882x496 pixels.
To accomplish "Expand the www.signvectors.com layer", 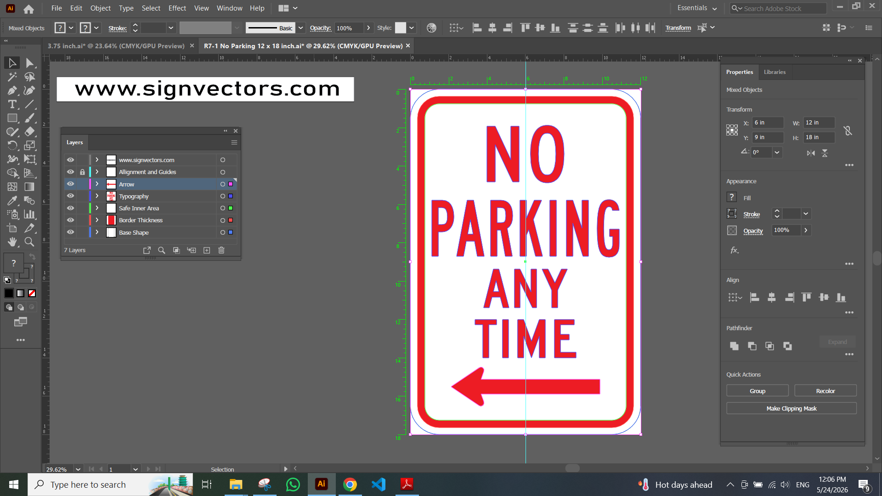I will (97, 160).
